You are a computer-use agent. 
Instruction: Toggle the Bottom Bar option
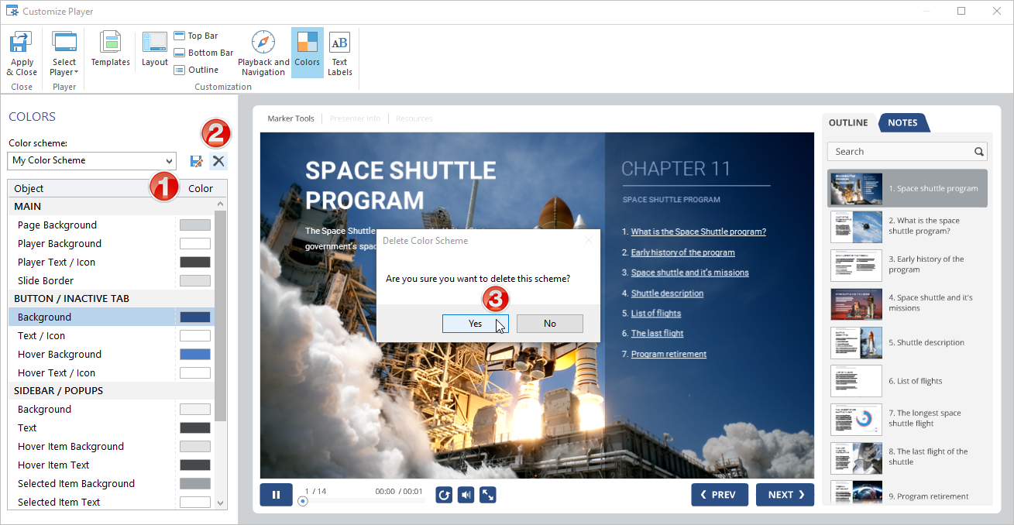pyautogui.click(x=203, y=53)
